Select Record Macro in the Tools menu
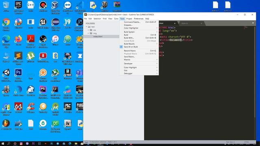This screenshot has width=260, height=146. [139, 51]
